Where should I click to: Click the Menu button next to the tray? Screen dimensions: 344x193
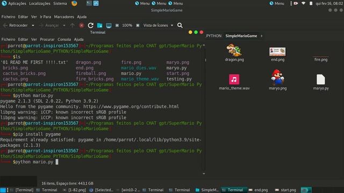pyautogui.click(x=277, y=4)
